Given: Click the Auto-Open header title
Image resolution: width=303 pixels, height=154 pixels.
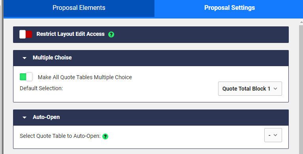Looking at the screenshot, I should (46, 117).
